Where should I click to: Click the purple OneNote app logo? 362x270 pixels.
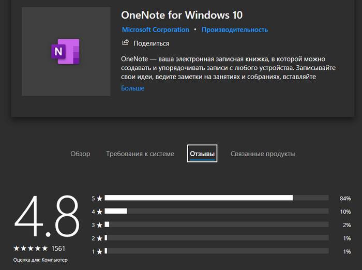click(66, 52)
